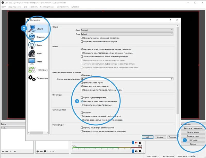Click Режим студии in the main window
Screen dimensions: 206x158
193,136
